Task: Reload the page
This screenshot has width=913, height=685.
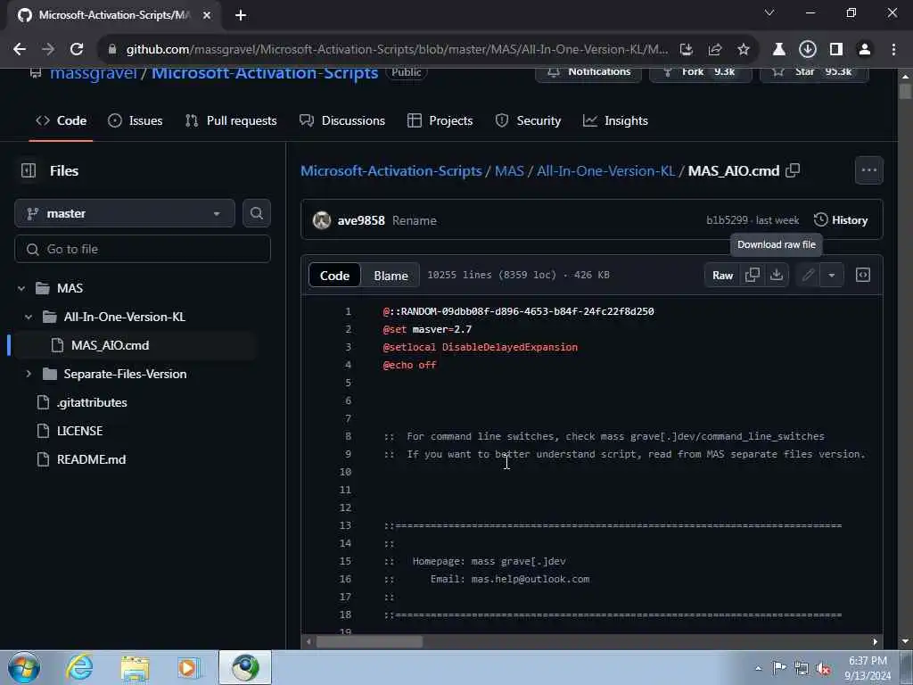Action: (77, 49)
